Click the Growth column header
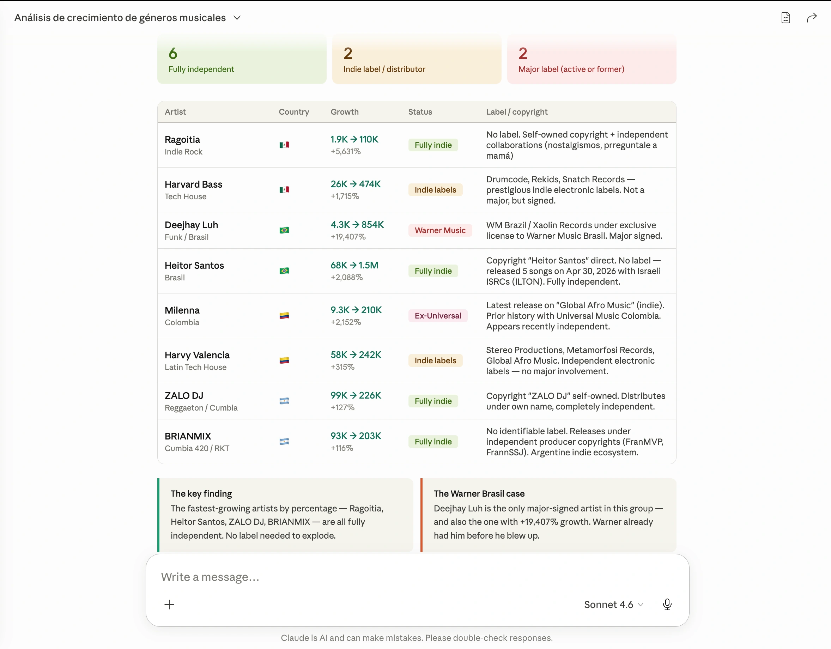The width and height of the screenshot is (831, 649). (344, 112)
